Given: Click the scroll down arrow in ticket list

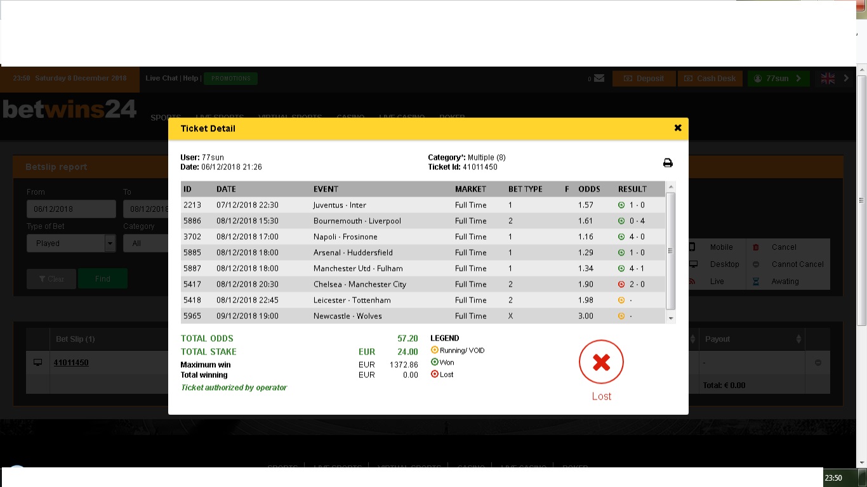Looking at the screenshot, I should 672,318.
